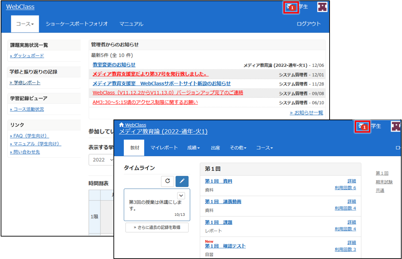This screenshot has height=259, width=402.
Task: Open AM3:30～5:15頃のアクセス制限 announcement
Action: point(145,102)
